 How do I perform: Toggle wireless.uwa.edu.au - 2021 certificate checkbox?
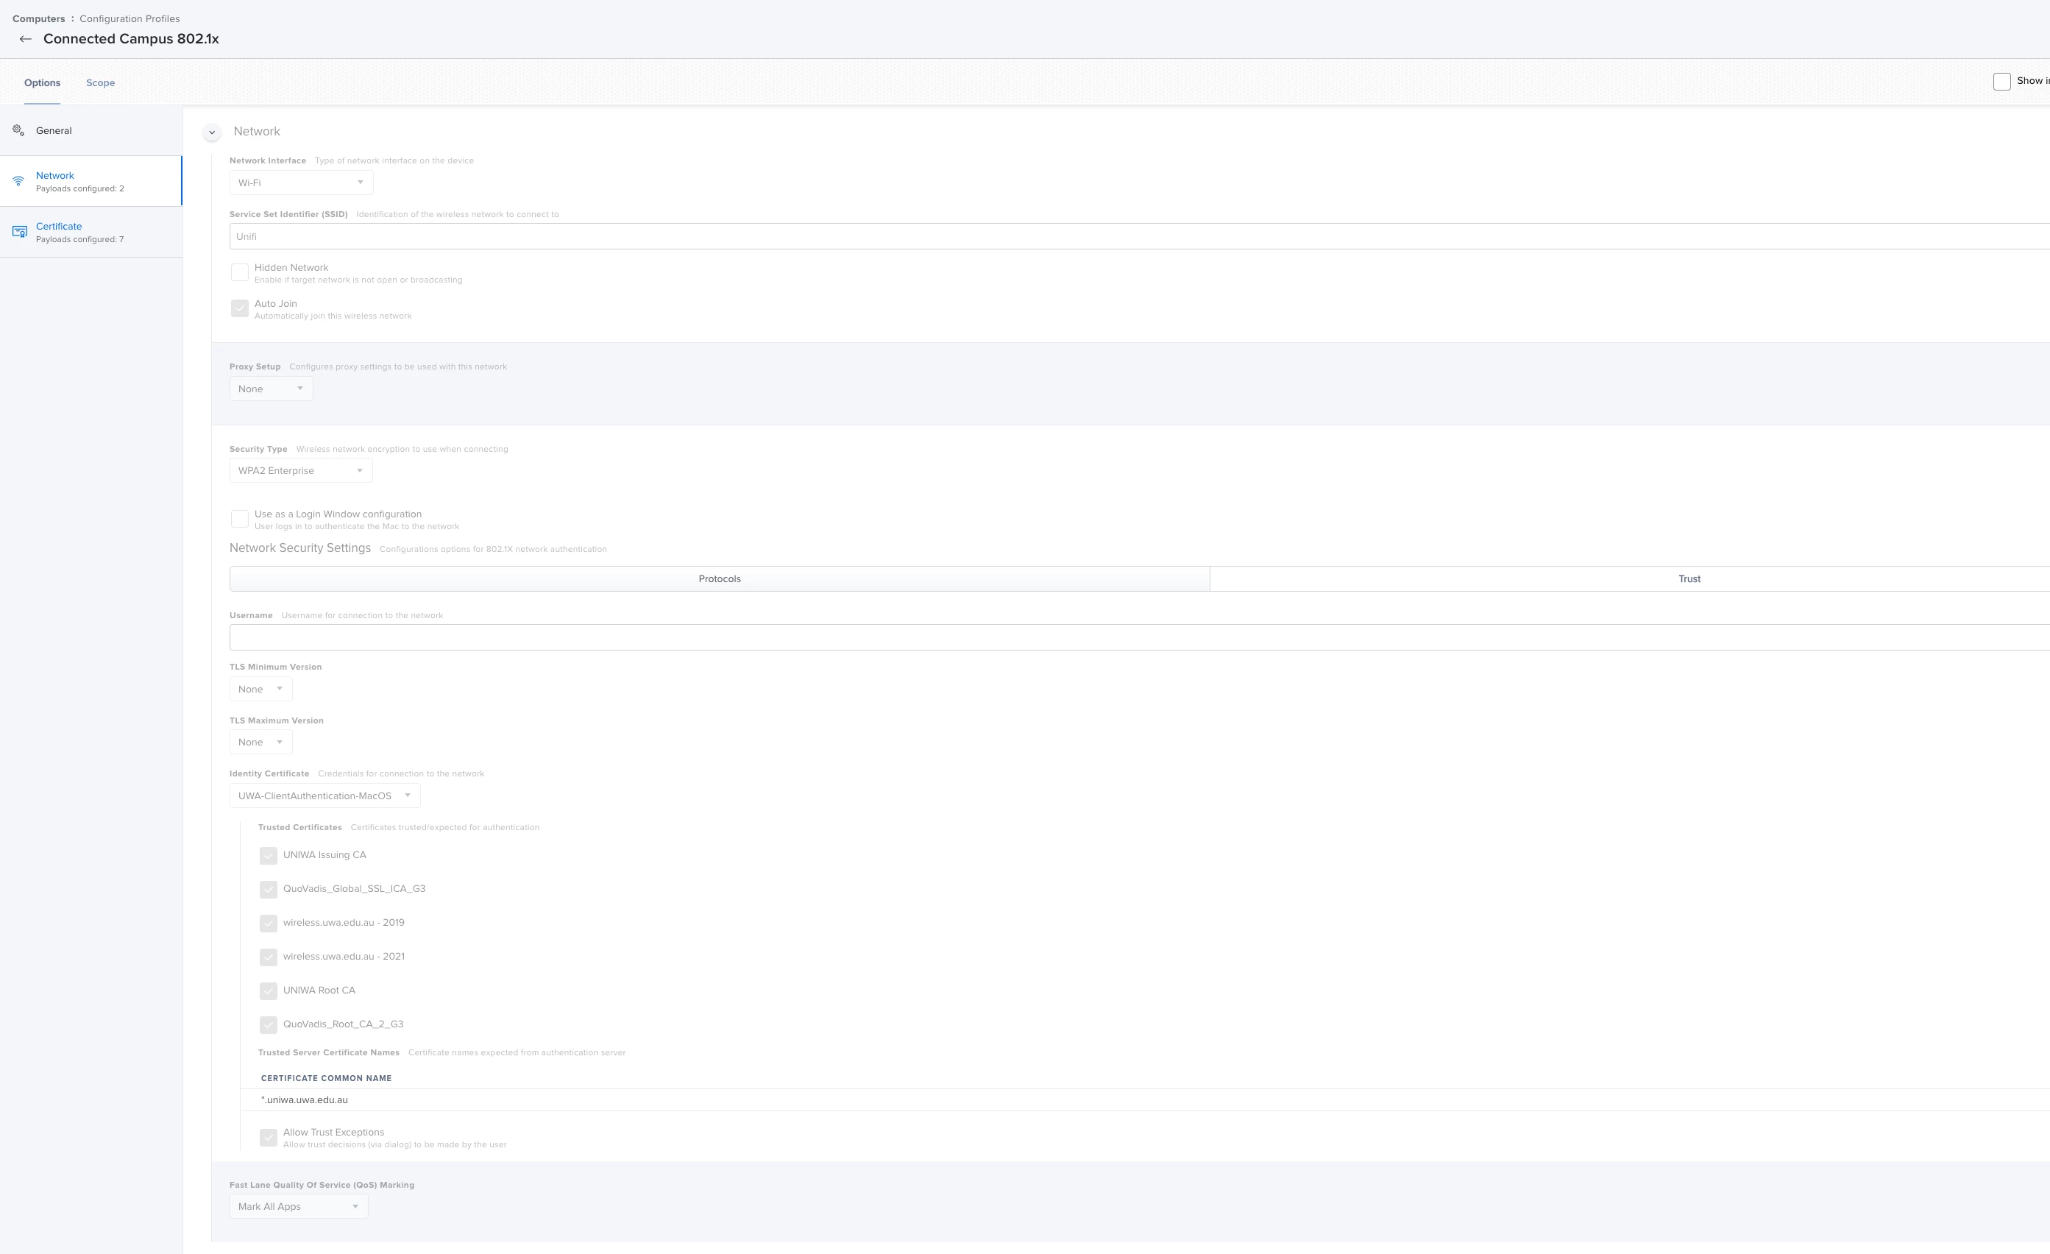[268, 957]
